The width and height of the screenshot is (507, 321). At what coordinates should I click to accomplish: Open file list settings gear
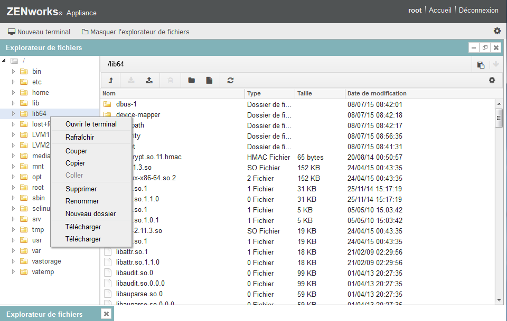click(492, 80)
